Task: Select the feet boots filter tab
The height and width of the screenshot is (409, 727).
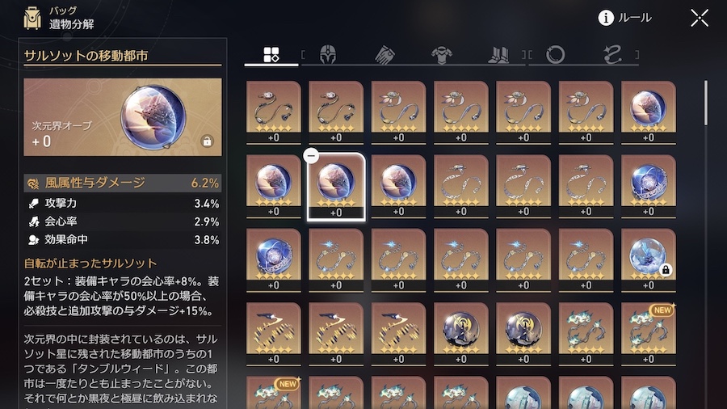Action: point(498,55)
